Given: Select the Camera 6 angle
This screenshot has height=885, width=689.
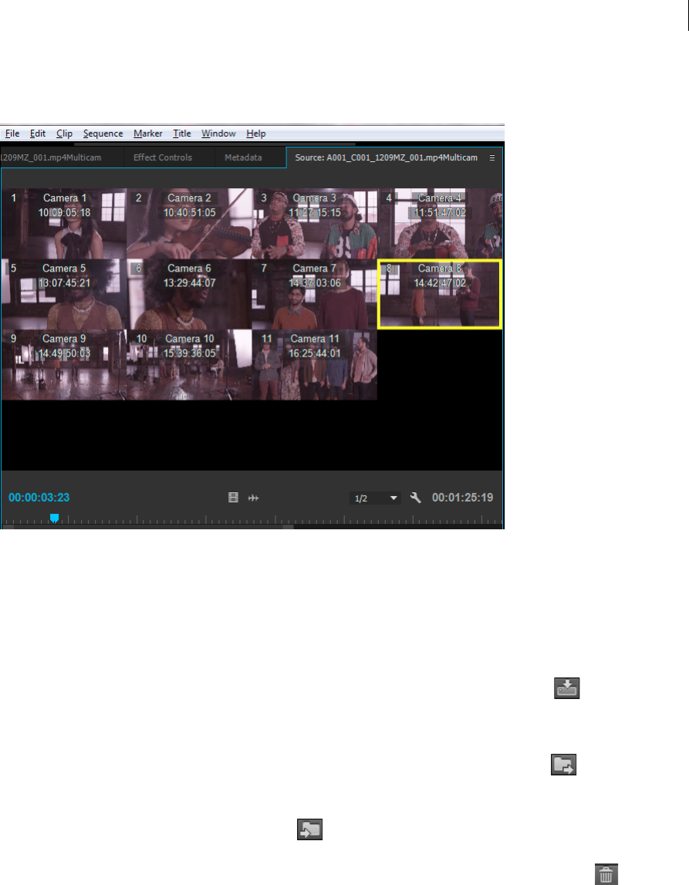Looking at the screenshot, I should 189,294.
